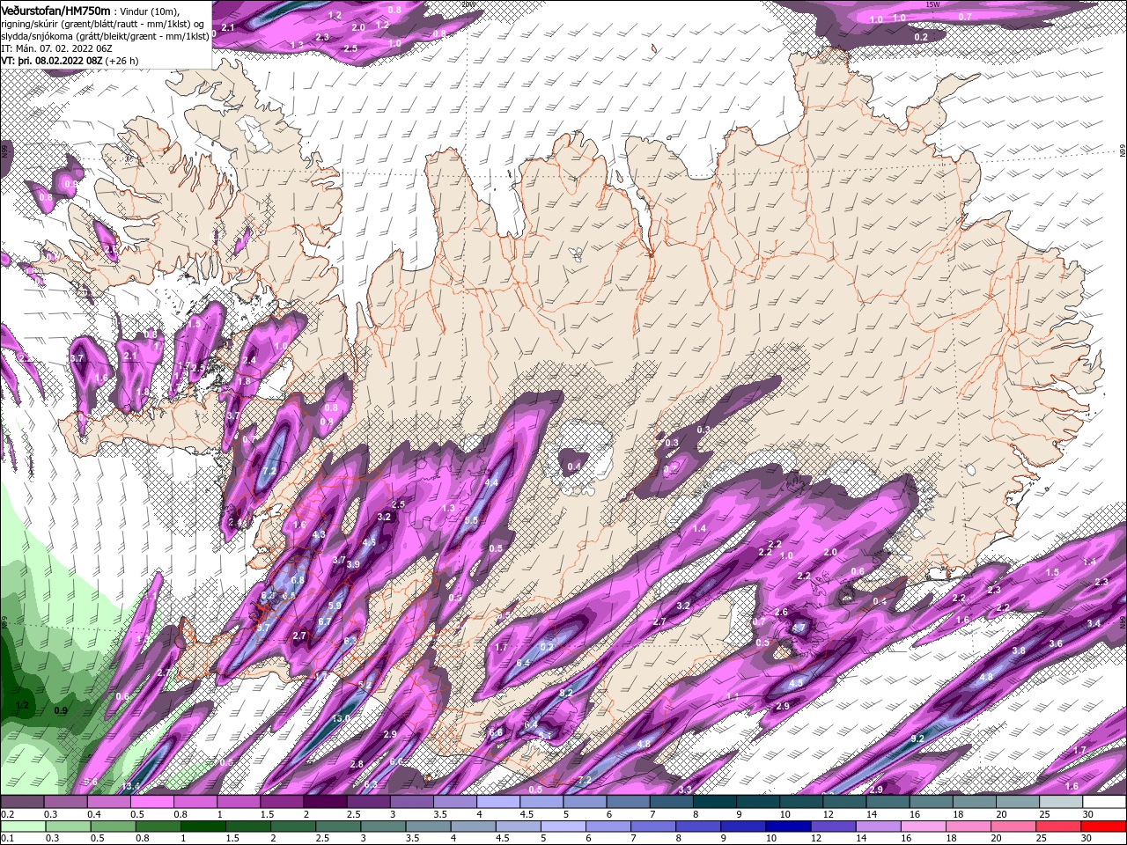Click the 9.2 precipitation value on the map
Screen dimensions: 1127x845
917,738
